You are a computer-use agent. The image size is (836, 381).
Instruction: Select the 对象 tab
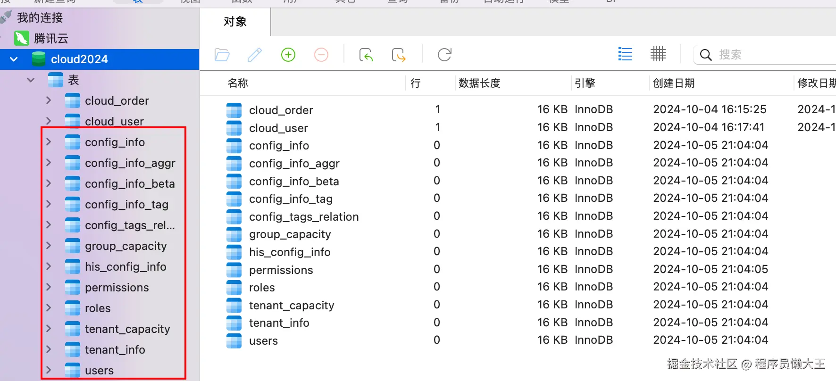[235, 22]
